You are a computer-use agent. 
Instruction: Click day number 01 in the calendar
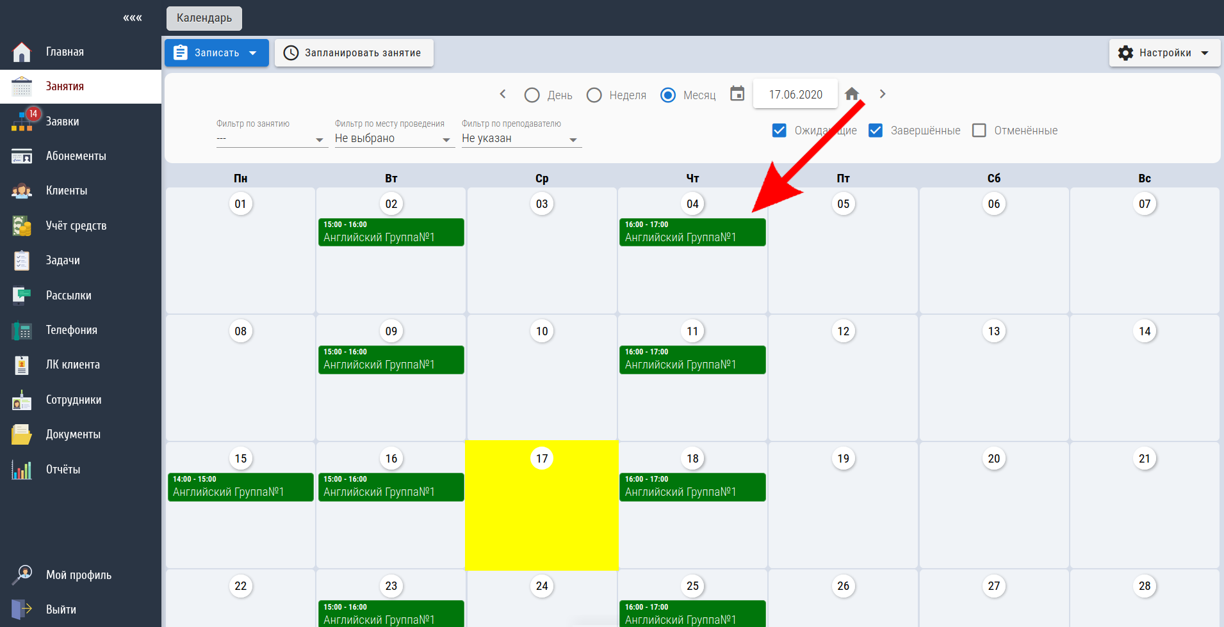pyautogui.click(x=241, y=204)
